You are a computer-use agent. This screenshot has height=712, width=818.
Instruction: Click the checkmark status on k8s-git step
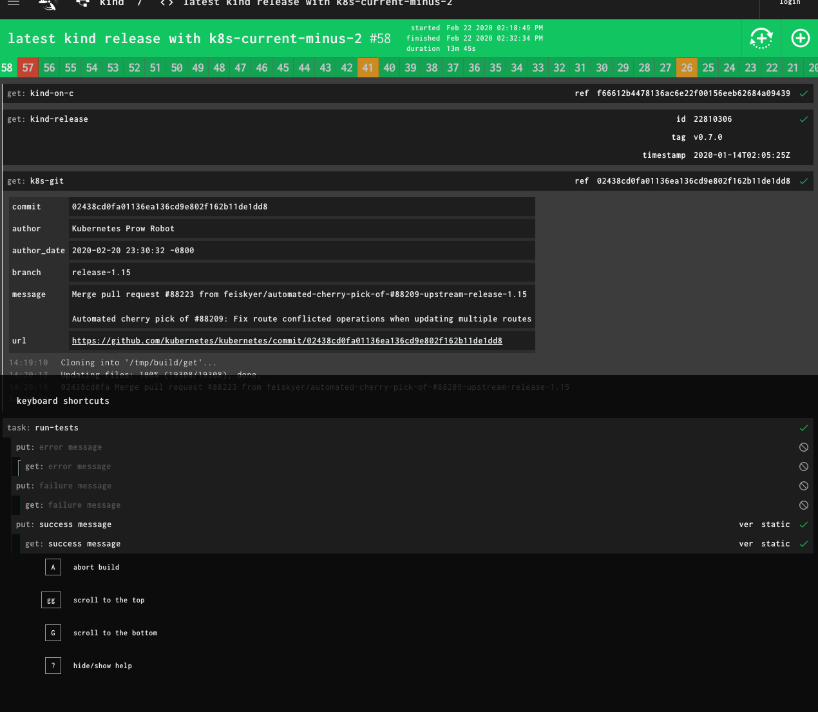(x=803, y=181)
